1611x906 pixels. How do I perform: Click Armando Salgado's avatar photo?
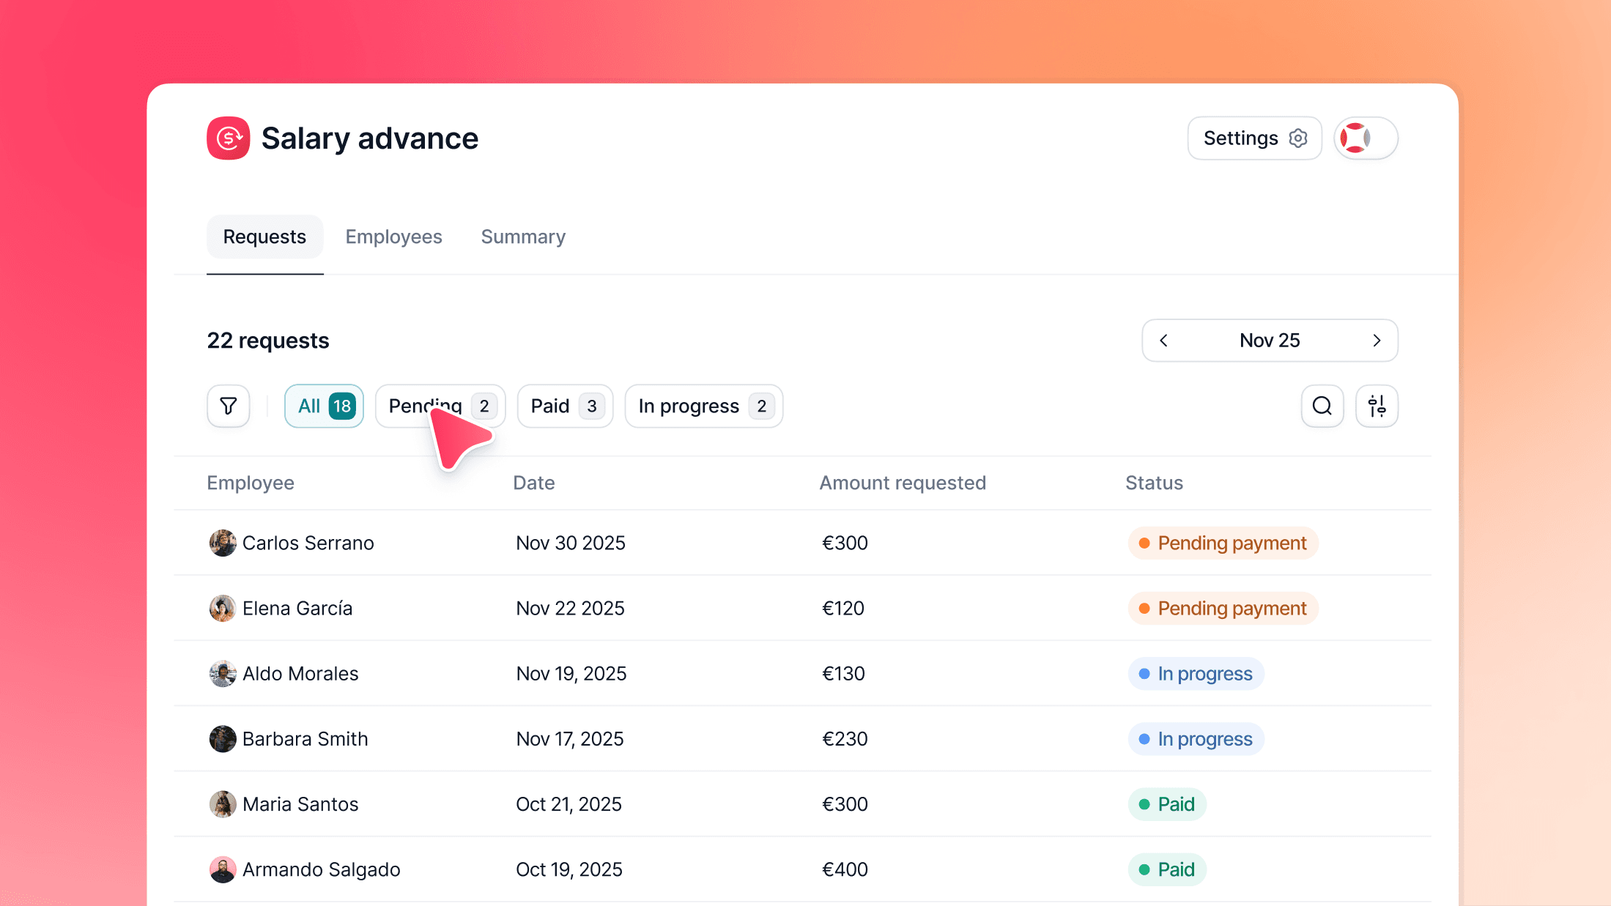[x=222, y=869]
